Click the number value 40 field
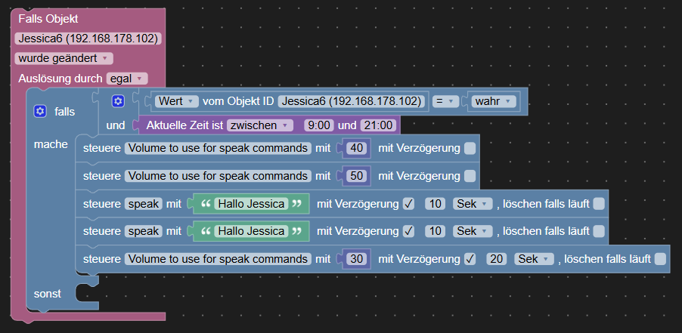682x333 pixels. click(x=355, y=149)
